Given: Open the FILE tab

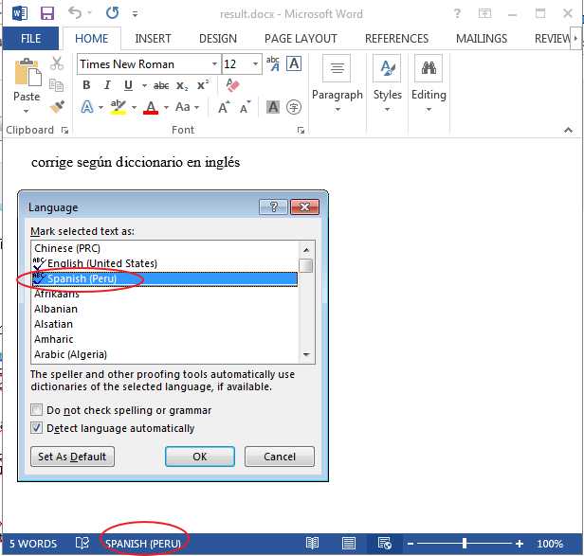Looking at the screenshot, I should [x=30, y=38].
